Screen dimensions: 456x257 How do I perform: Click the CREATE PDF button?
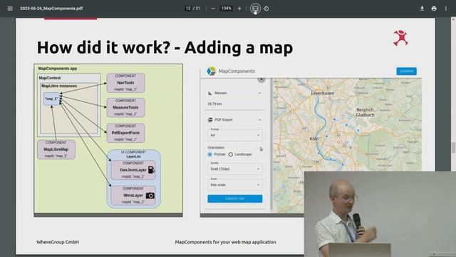click(x=234, y=198)
